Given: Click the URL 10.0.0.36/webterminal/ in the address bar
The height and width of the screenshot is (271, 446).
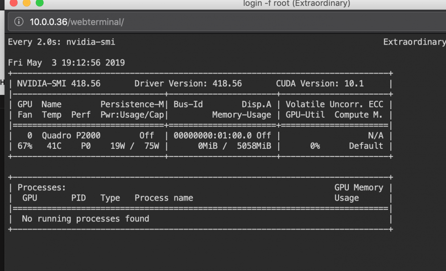Looking at the screenshot, I should click(77, 22).
